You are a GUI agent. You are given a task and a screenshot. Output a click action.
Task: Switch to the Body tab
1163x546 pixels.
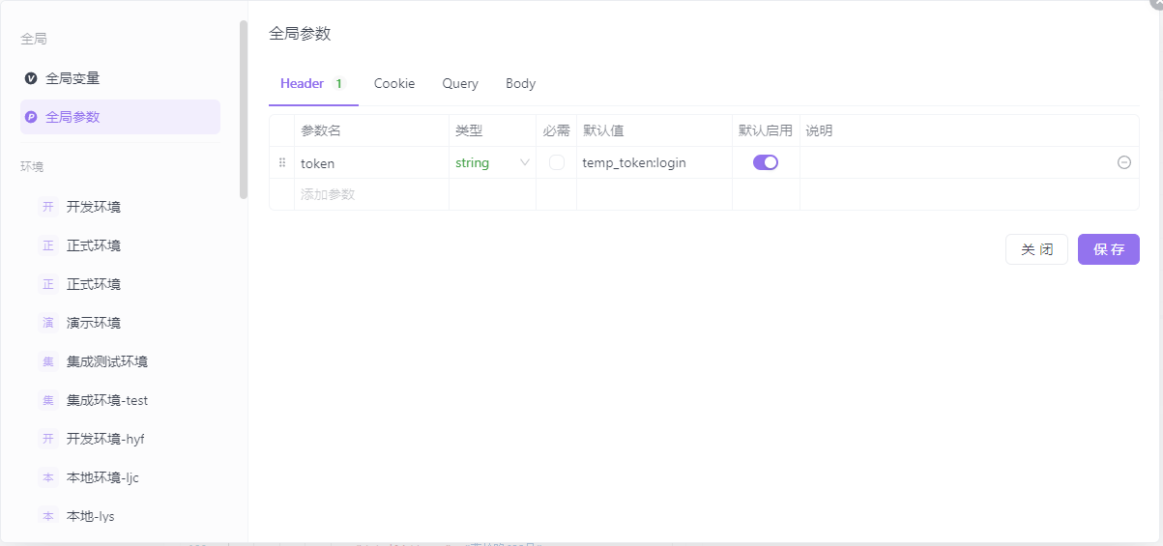click(520, 83)
